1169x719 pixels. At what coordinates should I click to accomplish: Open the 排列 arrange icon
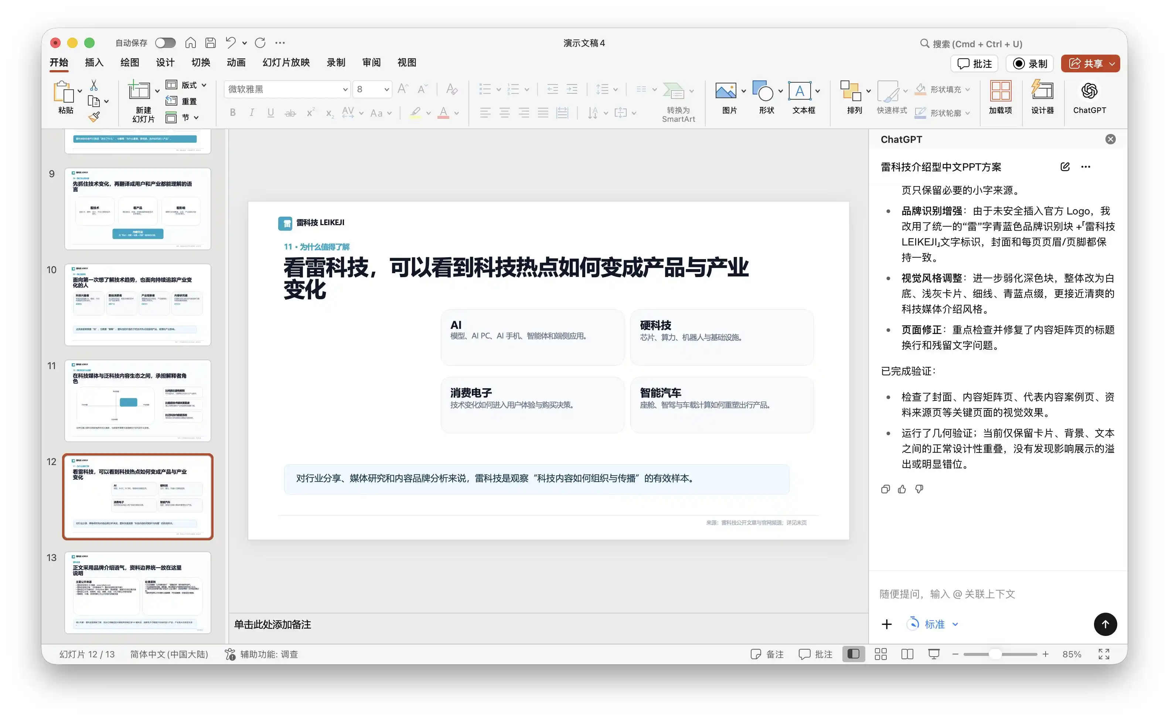pyautogui.click(x=851, y=90)
